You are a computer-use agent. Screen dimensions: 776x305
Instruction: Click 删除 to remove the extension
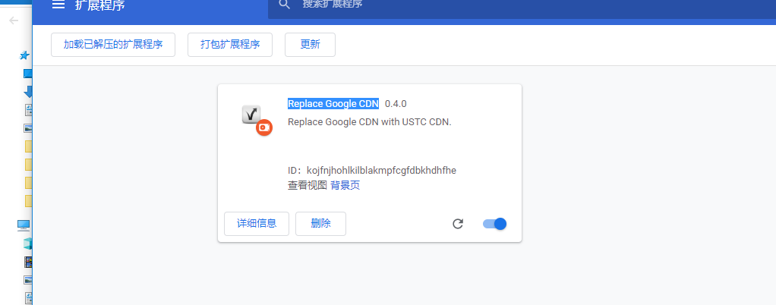[x=320, y=223]
